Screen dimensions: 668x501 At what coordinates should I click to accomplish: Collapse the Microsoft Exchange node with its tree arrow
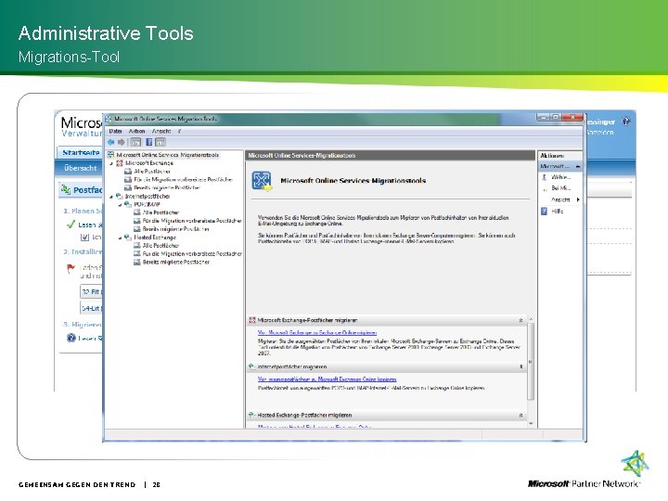[x=111, y=163]
